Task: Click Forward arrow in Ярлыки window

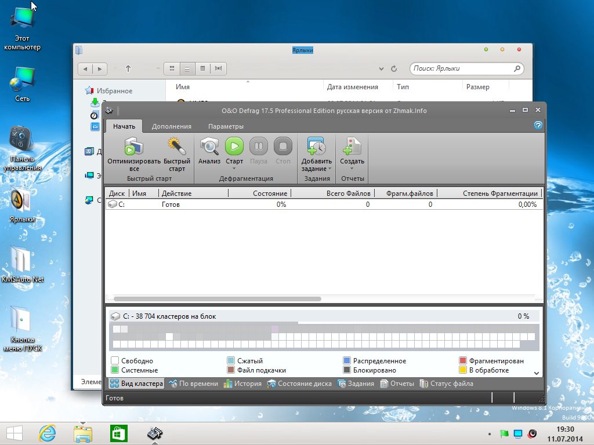Action: click(100, 69)
